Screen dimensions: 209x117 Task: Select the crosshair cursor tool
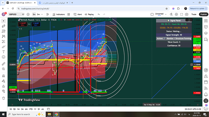click(4, 21)
